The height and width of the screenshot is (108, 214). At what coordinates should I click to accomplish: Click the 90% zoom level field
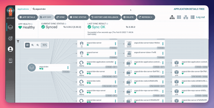click(44, 45)
